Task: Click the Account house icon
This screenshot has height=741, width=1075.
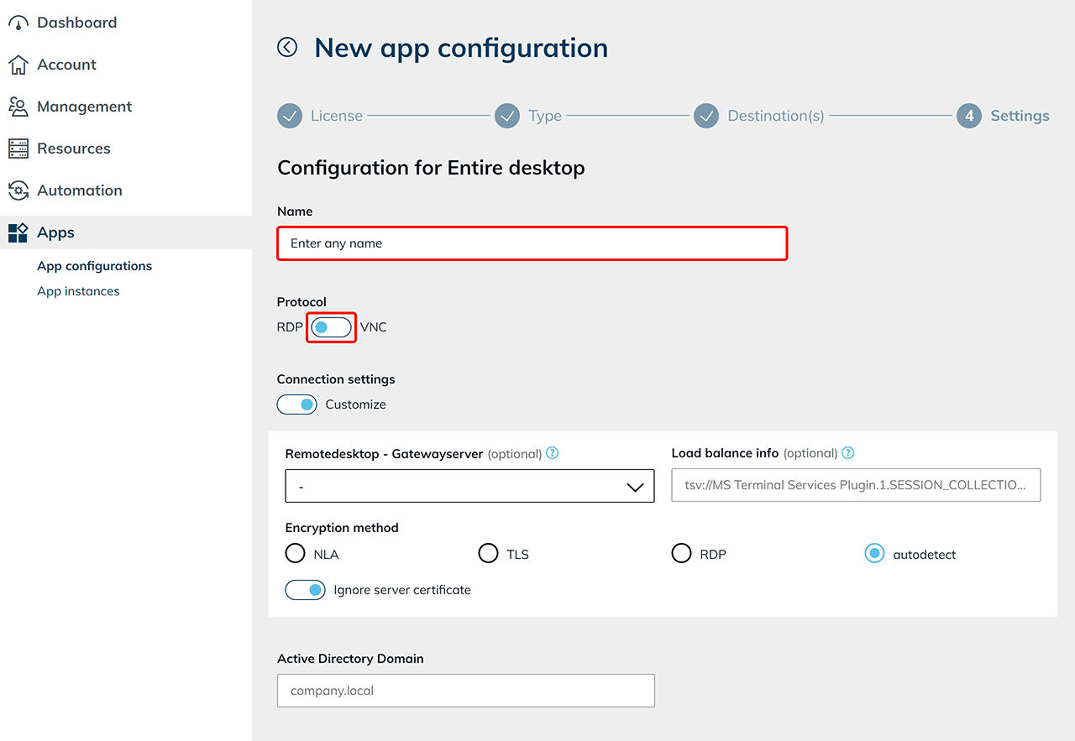Action: 18,65
